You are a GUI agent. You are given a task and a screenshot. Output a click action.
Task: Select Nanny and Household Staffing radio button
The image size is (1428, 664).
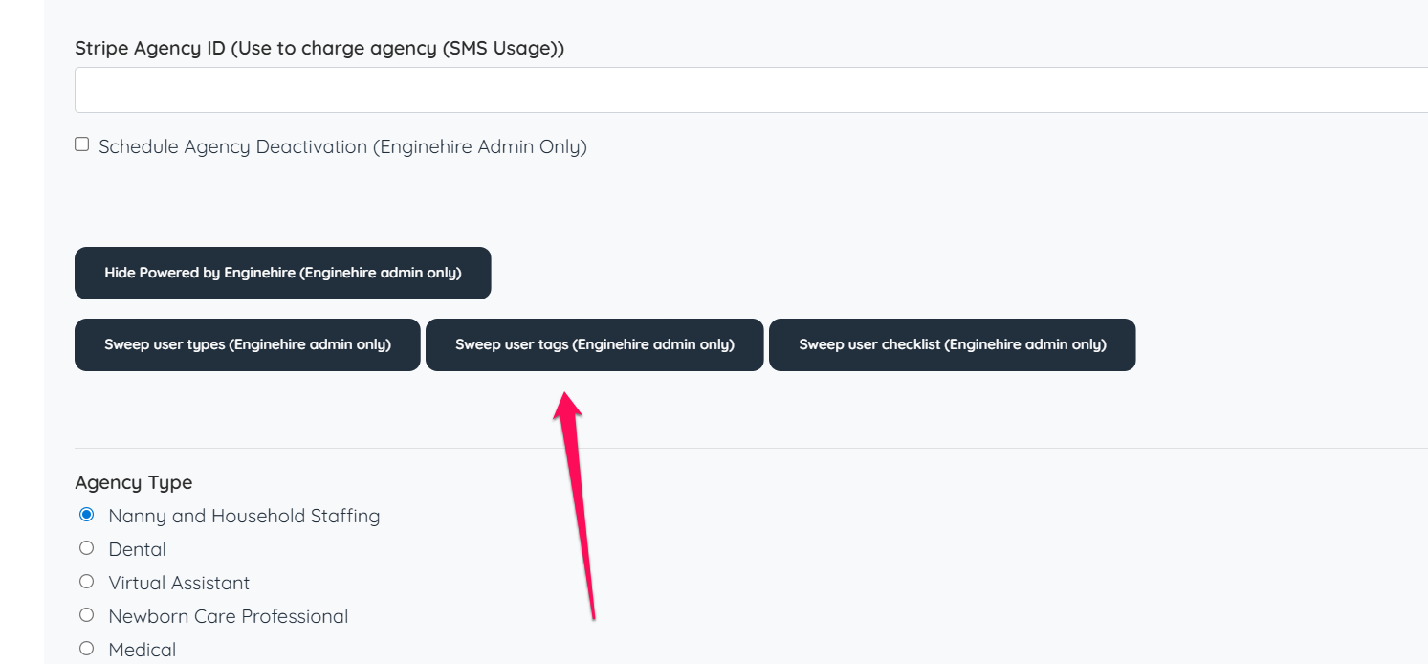point(87,515)
